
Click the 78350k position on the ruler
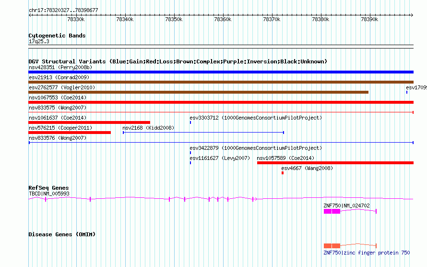(174, 19)
